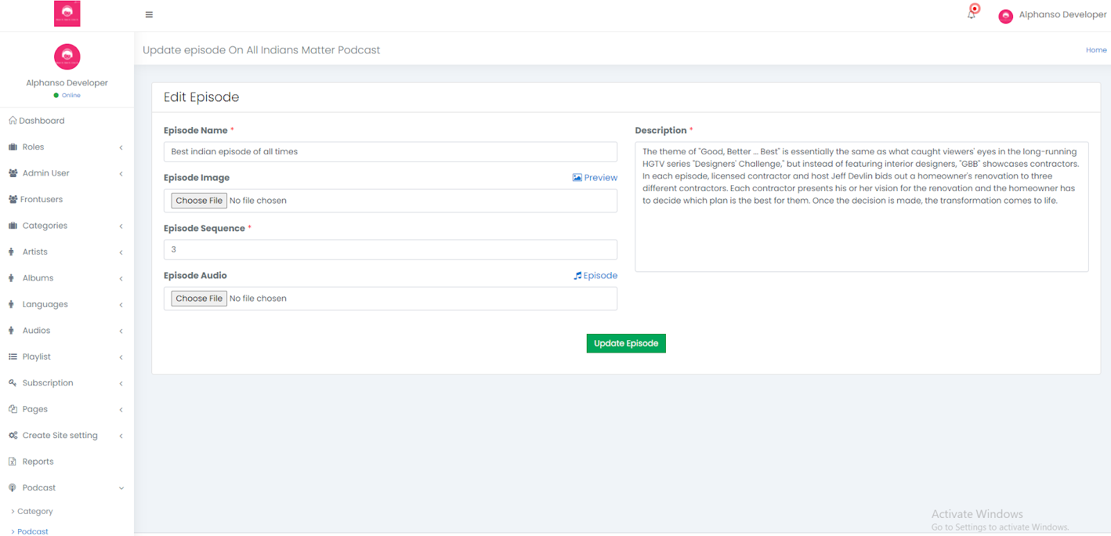Click inside the Description text area
This screenshot has height=536, width=1111.
point(862,207)
